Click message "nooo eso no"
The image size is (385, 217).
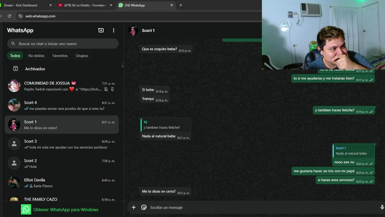click(x=353, y=162)
